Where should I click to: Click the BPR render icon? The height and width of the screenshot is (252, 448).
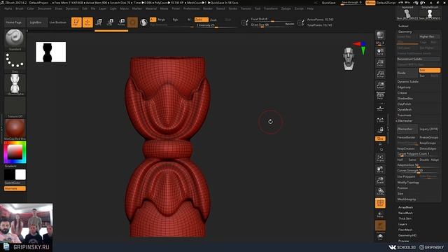click(380, 36)
